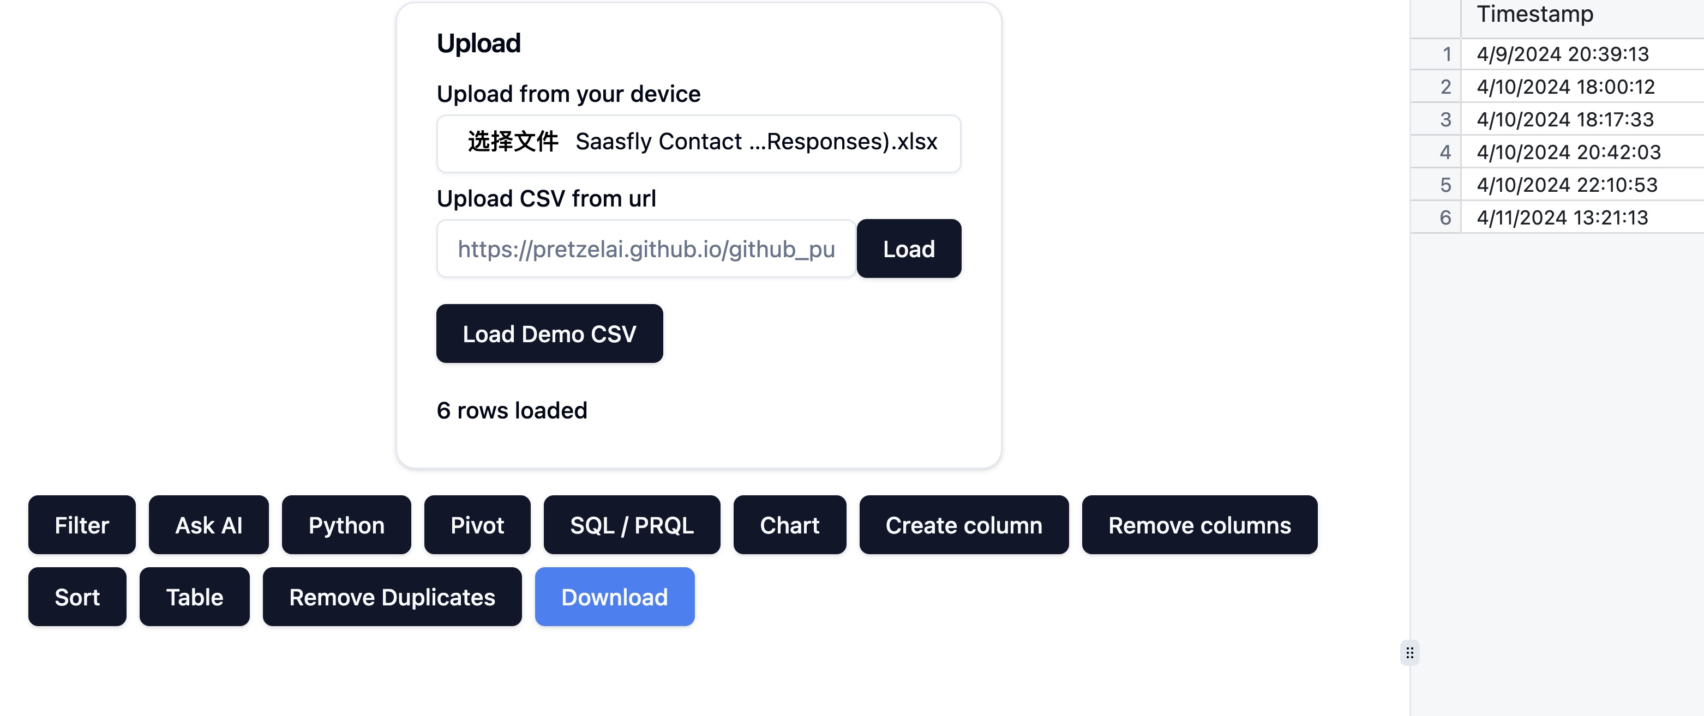The height and width of the screenshot is (716, 1704).
Task: Open the Pivot tool
Action: [x=477, y=524]
